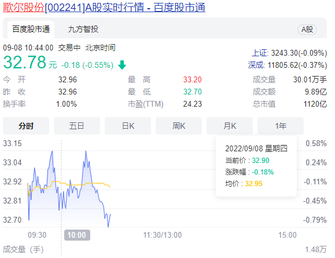This screenshot has height=258, width=335.
Task: Open the 歌尔股份 A股实时行情 title link
Action: pos(104,8)
